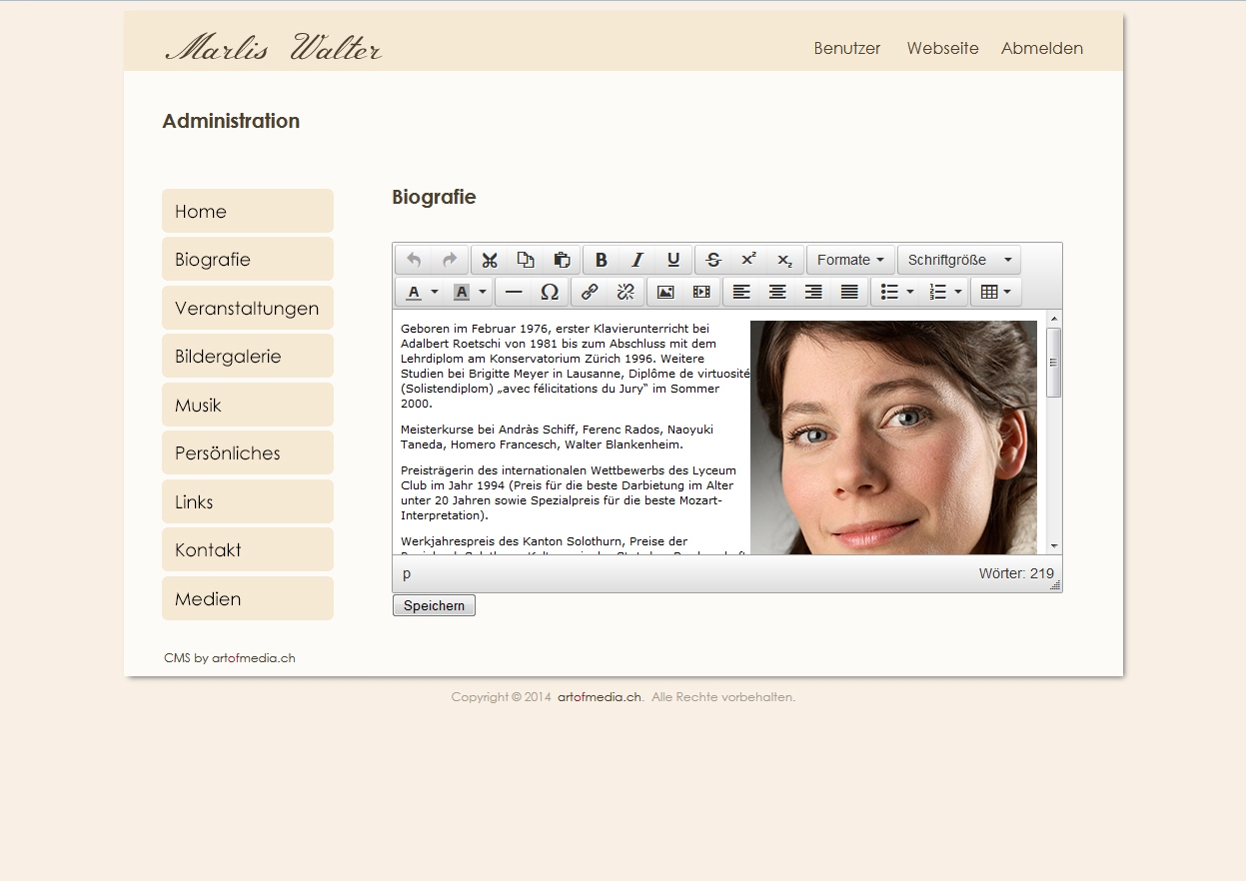Toggle italic text style
The image size is (1246, 881).
pos(636,261)
